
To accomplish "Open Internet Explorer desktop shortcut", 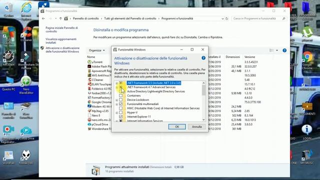I will (26, 10).
